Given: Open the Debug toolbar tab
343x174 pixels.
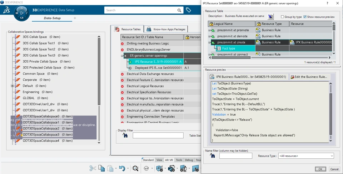Looking at the screenshot, I should [189, 160].
